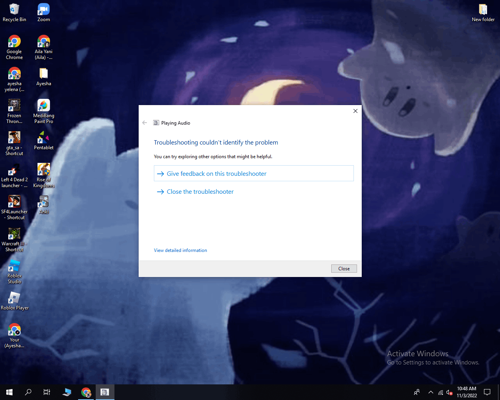Select the Aila Yani Chrome profile shortcut

(43, 47)
